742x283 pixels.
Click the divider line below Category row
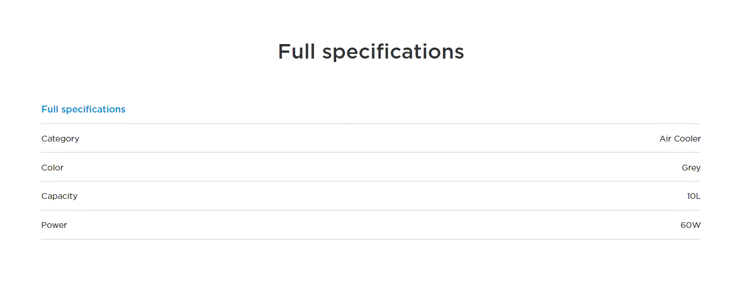pos(371,153)
